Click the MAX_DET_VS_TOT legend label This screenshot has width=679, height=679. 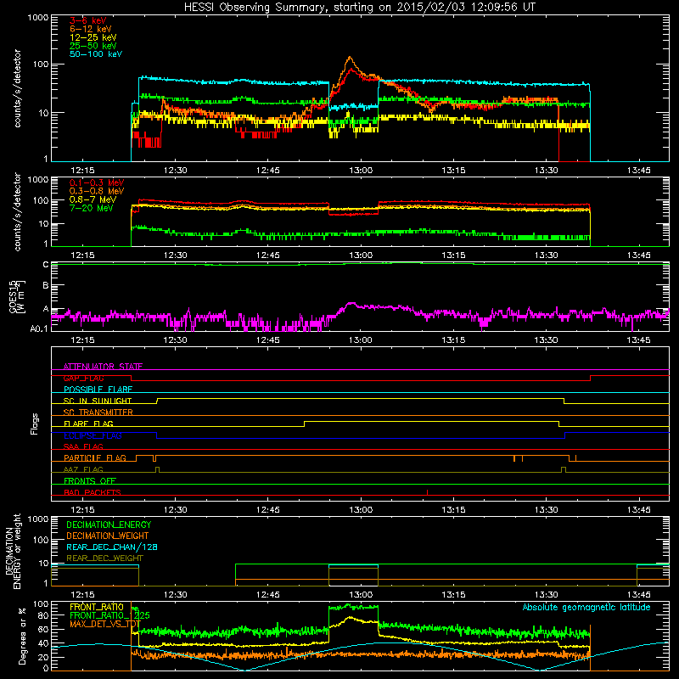click(x=105, y=624)
